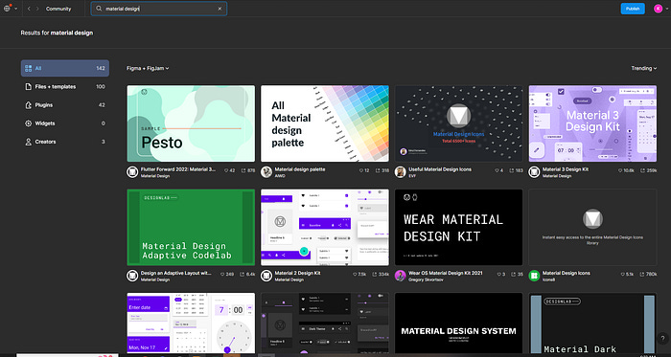
Task: Click the magnifier icon in the search bar
Action: point(99,9)
